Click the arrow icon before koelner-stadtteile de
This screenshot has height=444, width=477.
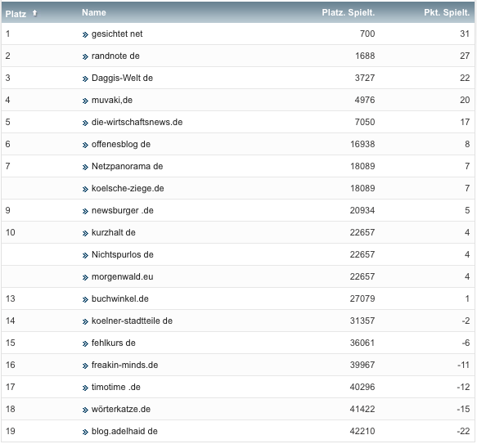[x=85, y=321]
